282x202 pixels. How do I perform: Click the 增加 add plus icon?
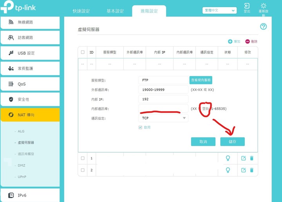point(230,41)
